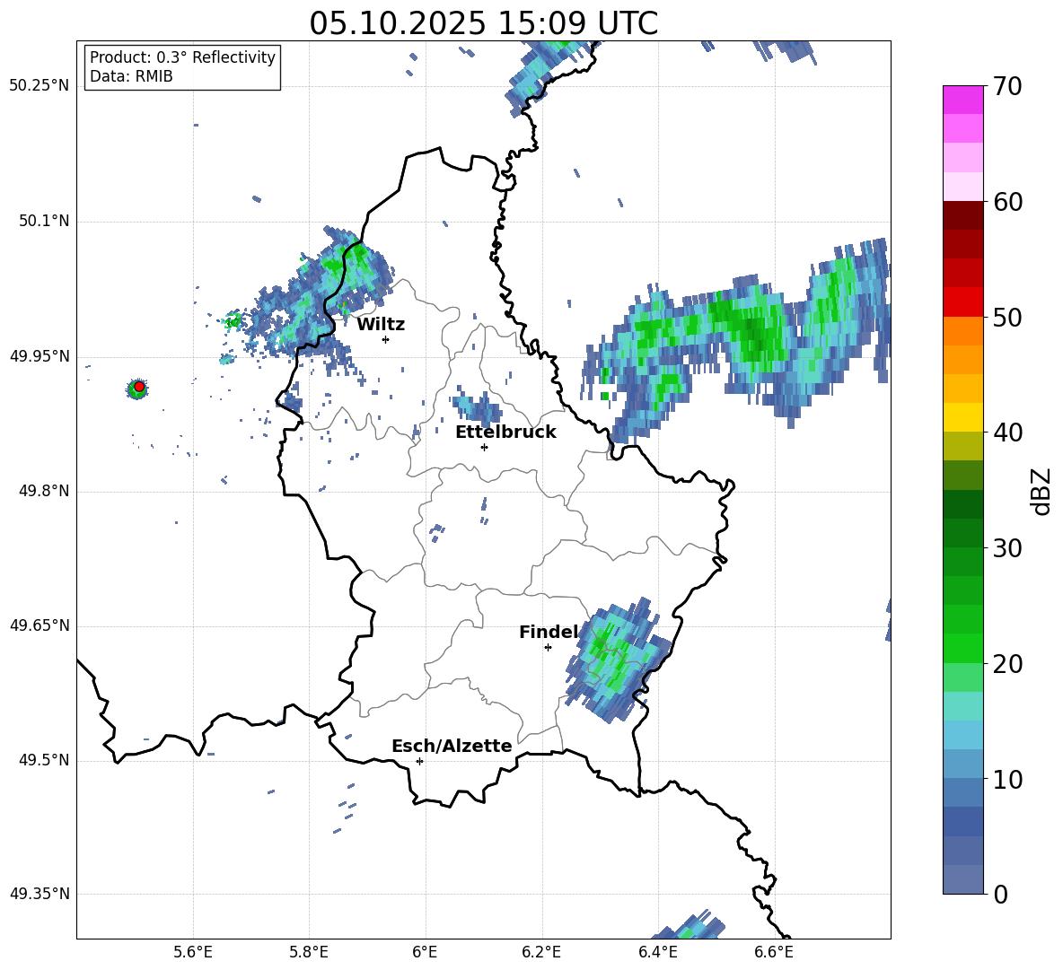1063x970 pixels.
Task: Click the 6°E longitude label
Action: pos(425,952)
